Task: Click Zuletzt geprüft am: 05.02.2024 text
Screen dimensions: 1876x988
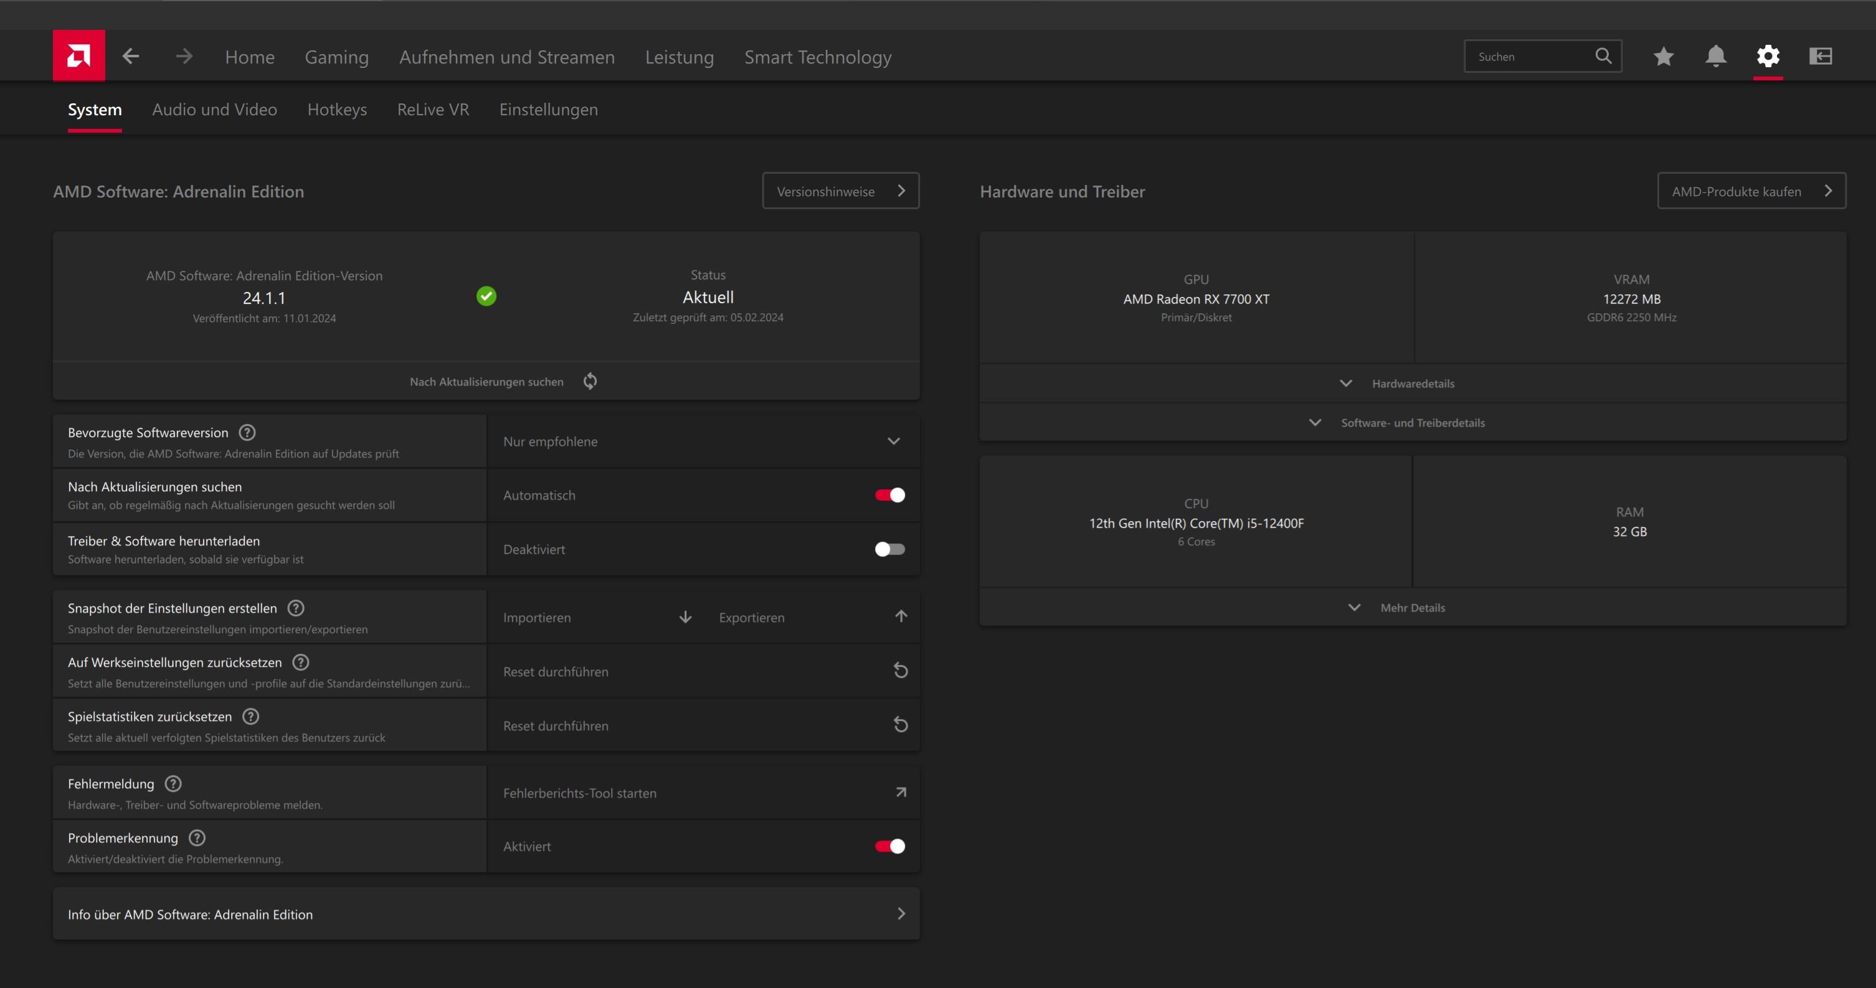Action: coord(708,318)
